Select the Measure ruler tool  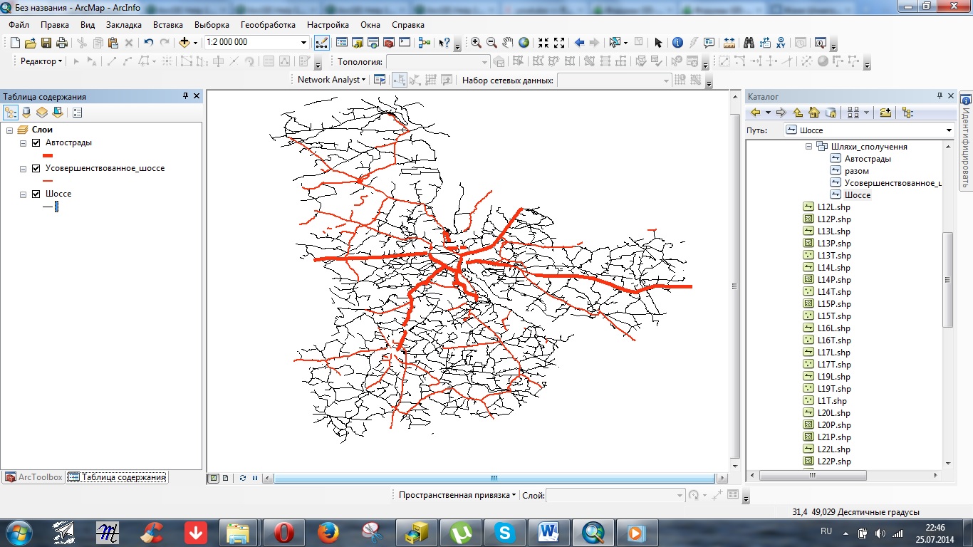point(729,43)
